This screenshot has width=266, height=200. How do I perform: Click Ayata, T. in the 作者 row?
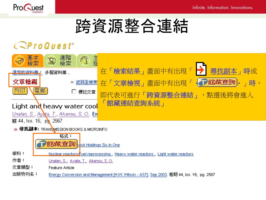coord(78,161)
